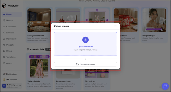This screenshot has width=171, height=92.
Task: Click the TT account avatar
Action: click(4, 86)
